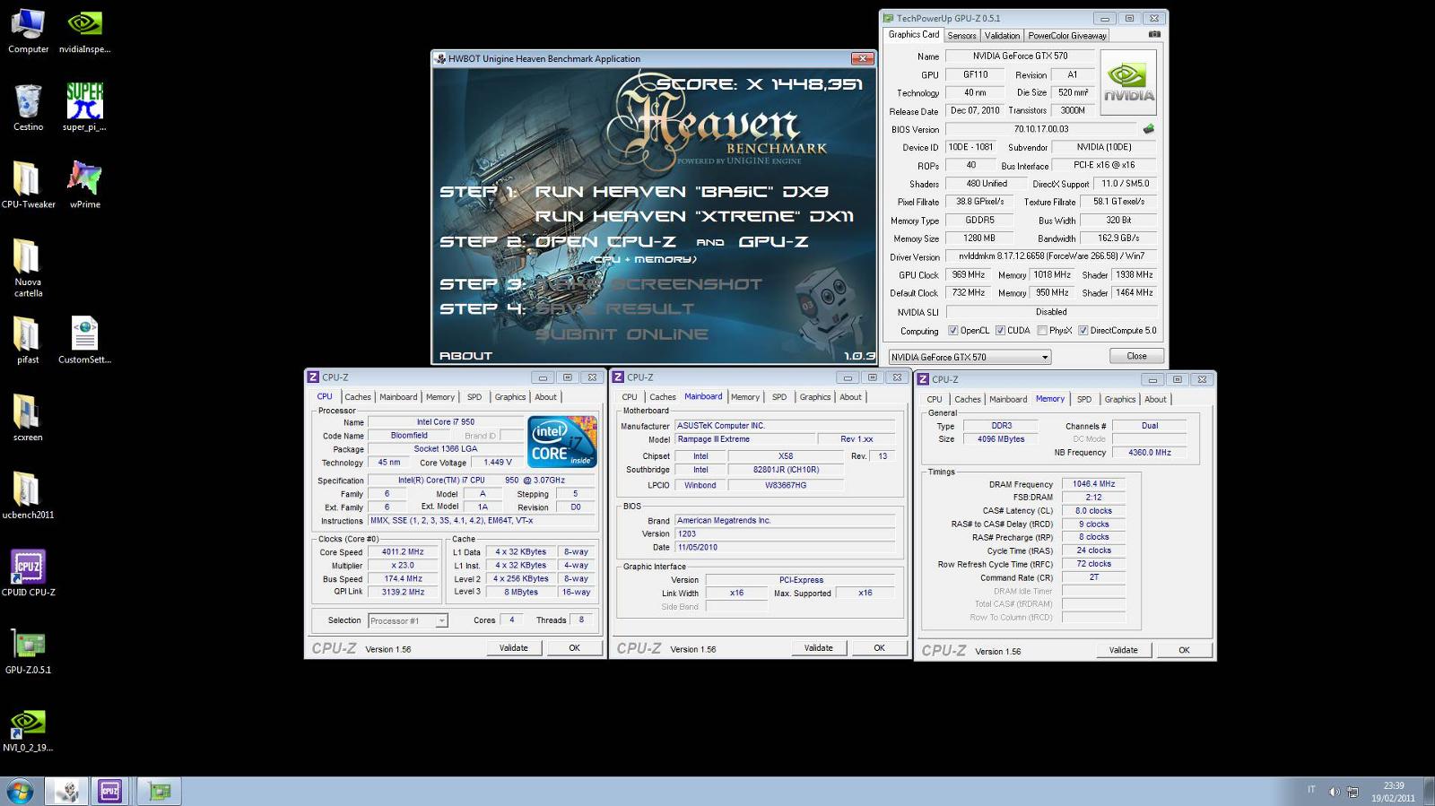Viewport: 1435px width, 806px height.
Task: Click the Windows Start orb
Action: (20, 791)
